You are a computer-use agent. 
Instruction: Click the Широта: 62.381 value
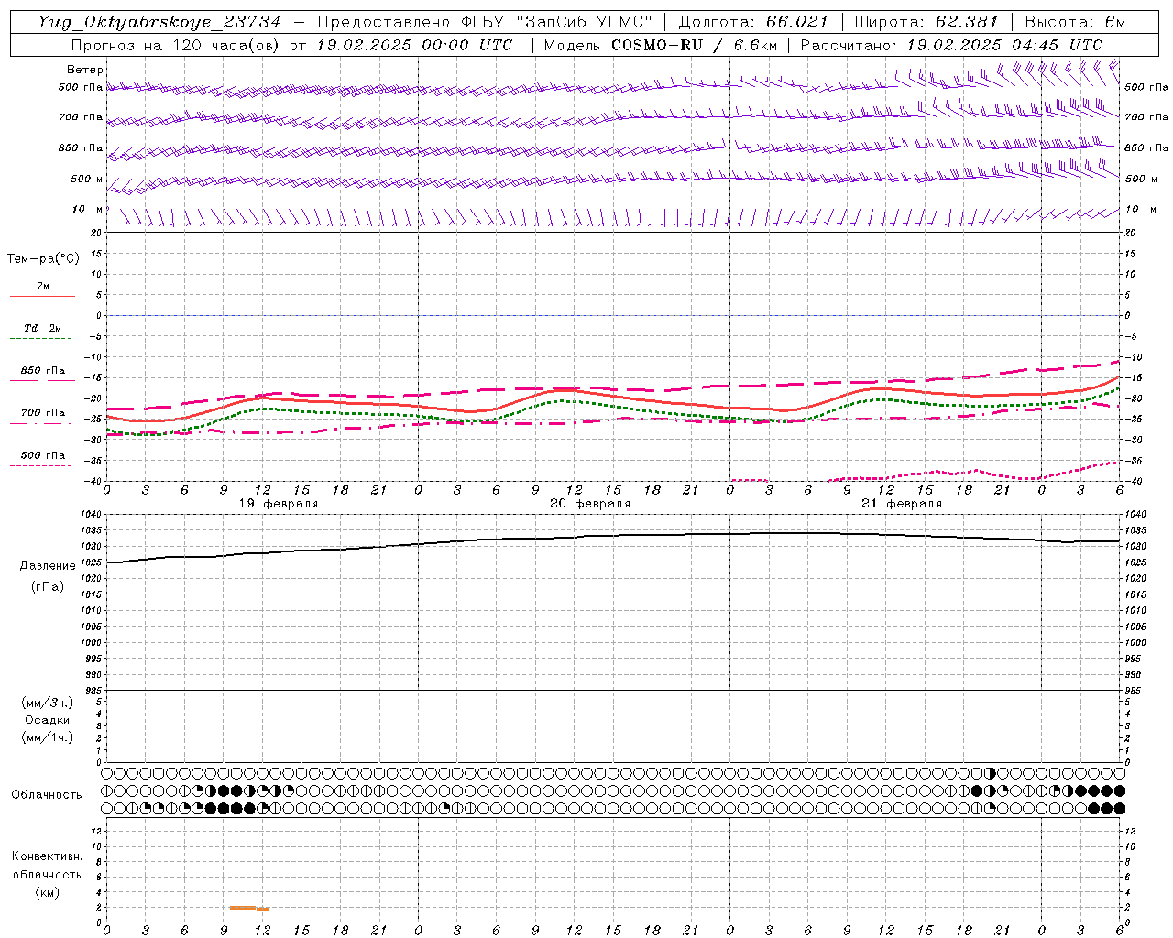pyautogui.click(x=926, y=22)
